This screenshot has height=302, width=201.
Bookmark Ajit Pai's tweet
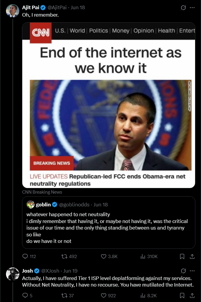[x=182, y=256]
